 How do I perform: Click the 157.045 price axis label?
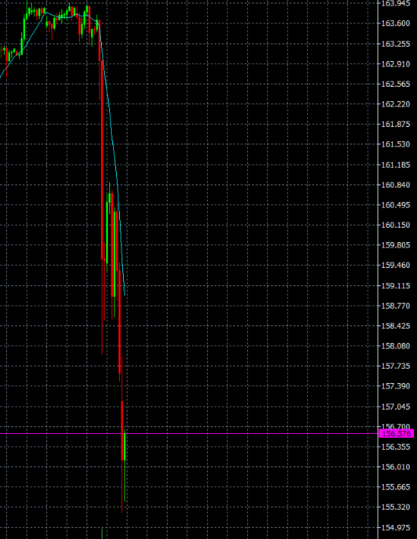396,407
